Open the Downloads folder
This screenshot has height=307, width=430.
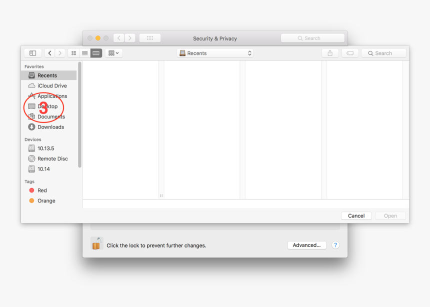pyautogui.click(x=50, y=127)
